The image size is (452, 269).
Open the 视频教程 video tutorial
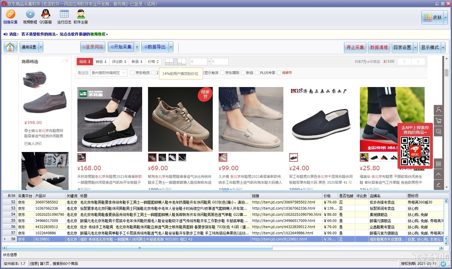pyautogui.click(x=30, y=17)
